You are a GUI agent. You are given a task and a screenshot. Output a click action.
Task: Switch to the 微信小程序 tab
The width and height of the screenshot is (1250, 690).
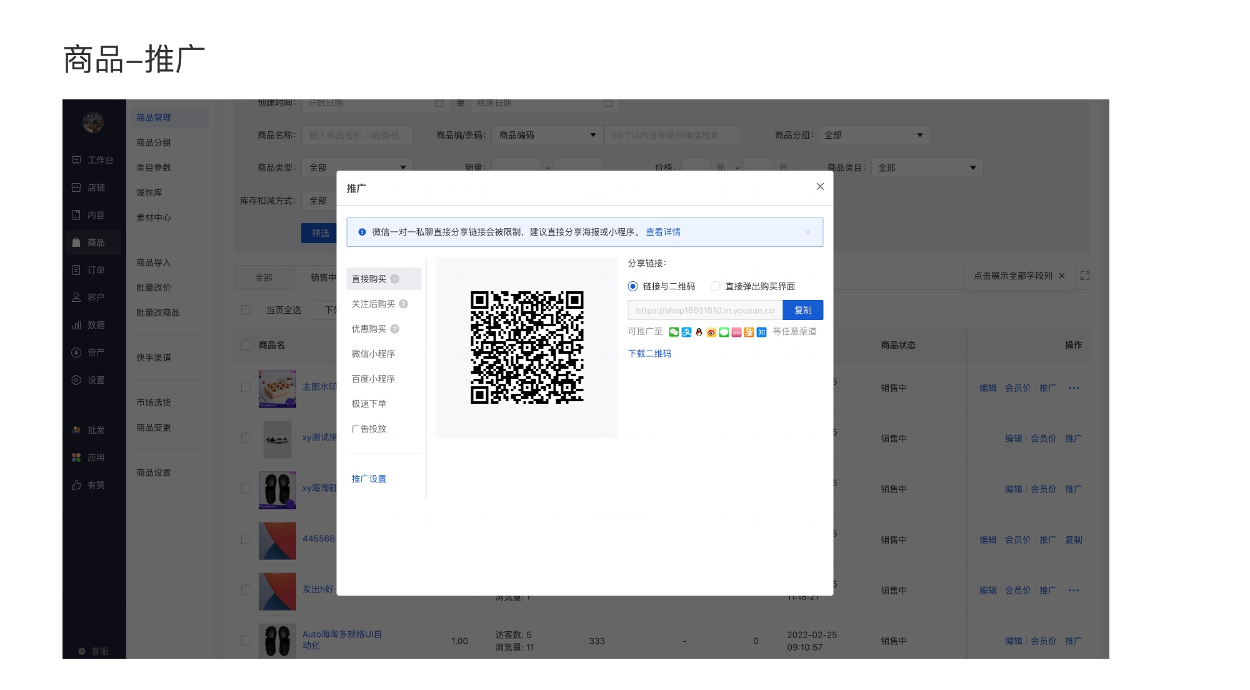(373, 354)
